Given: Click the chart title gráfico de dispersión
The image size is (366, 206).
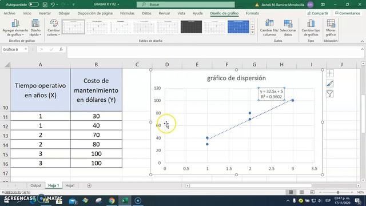Looking at the screenshot, I should (236, 78).
